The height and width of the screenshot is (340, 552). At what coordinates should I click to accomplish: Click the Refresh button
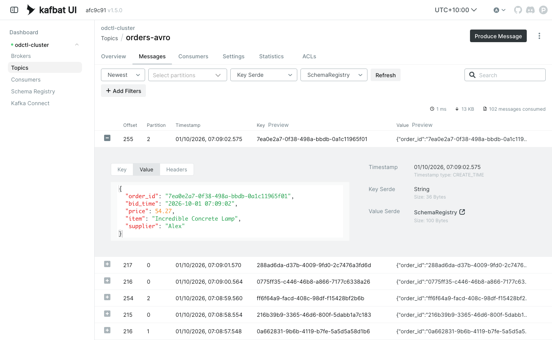click(386, 75)
